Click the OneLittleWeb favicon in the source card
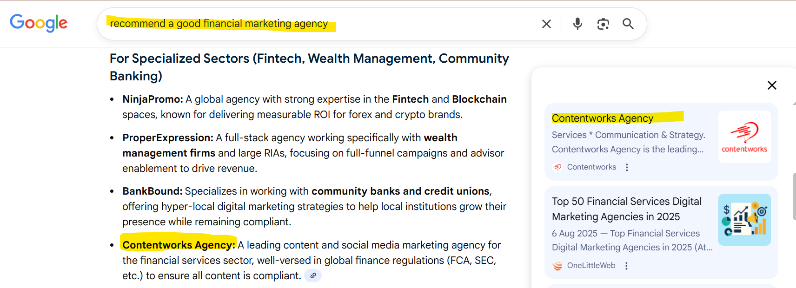The image size is (796, 288). [557, 266]
